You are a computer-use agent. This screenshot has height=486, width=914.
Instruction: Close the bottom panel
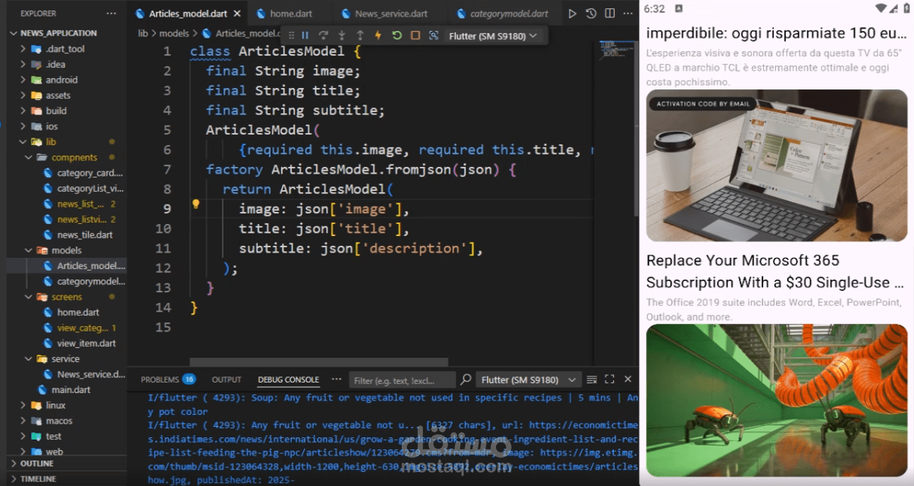tap(628, 380)
